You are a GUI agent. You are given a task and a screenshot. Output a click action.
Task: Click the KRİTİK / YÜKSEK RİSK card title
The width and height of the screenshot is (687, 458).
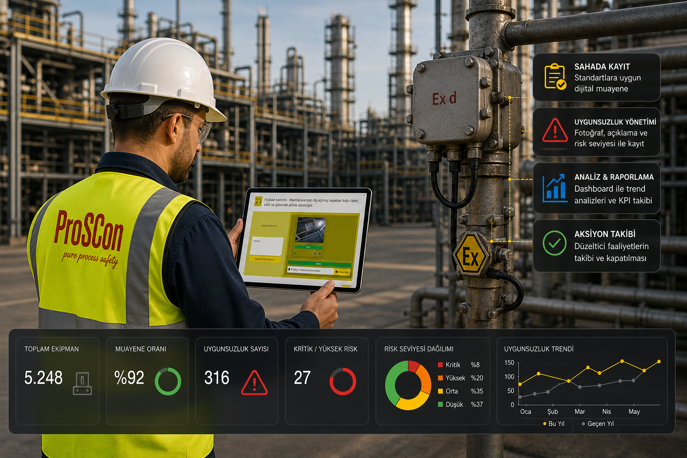tap(326, 349)
